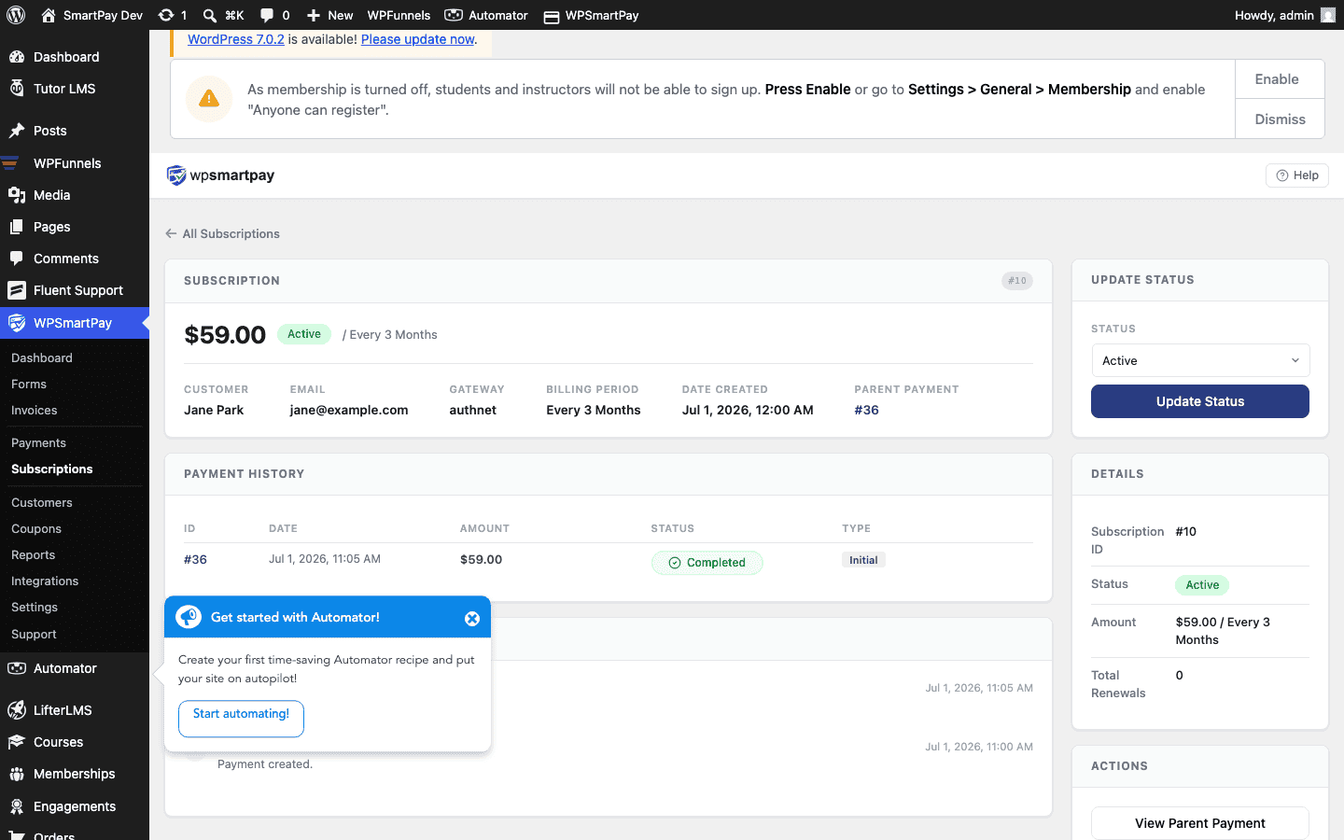
Task: Open the Pages sidebar icon
Action: [x=17, y=227]
